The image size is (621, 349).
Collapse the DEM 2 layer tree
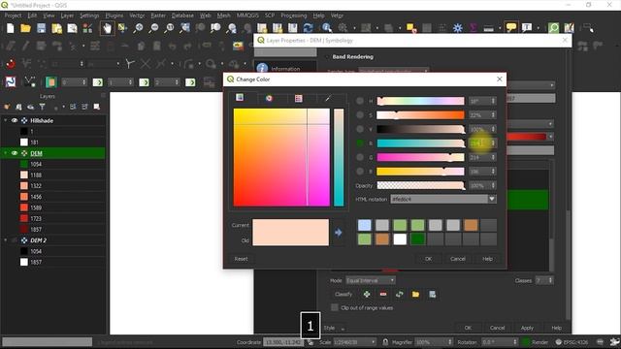[x=6, y=240]
